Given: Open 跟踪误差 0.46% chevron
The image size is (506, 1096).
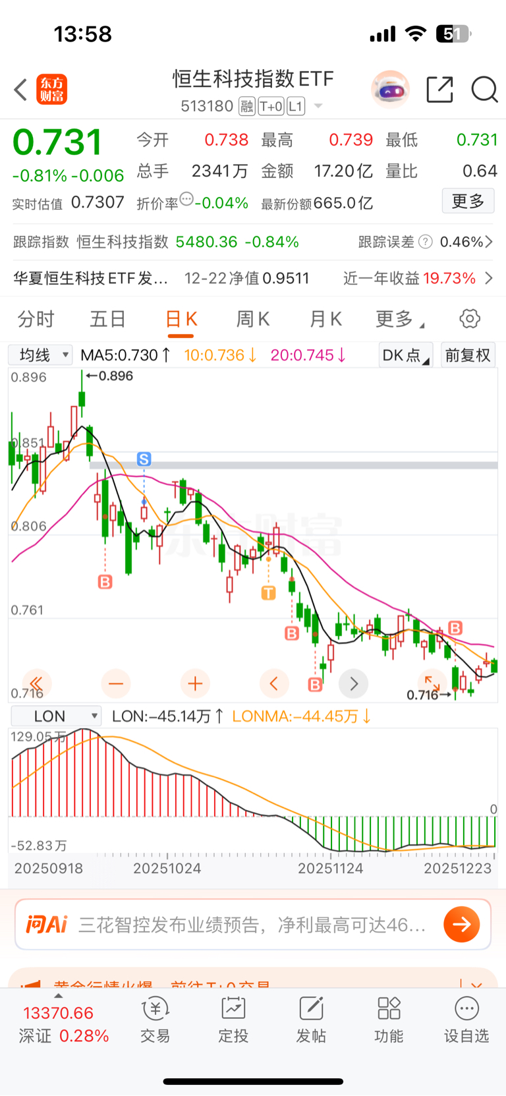Looking at the screenshot, I should click(490, 242).
